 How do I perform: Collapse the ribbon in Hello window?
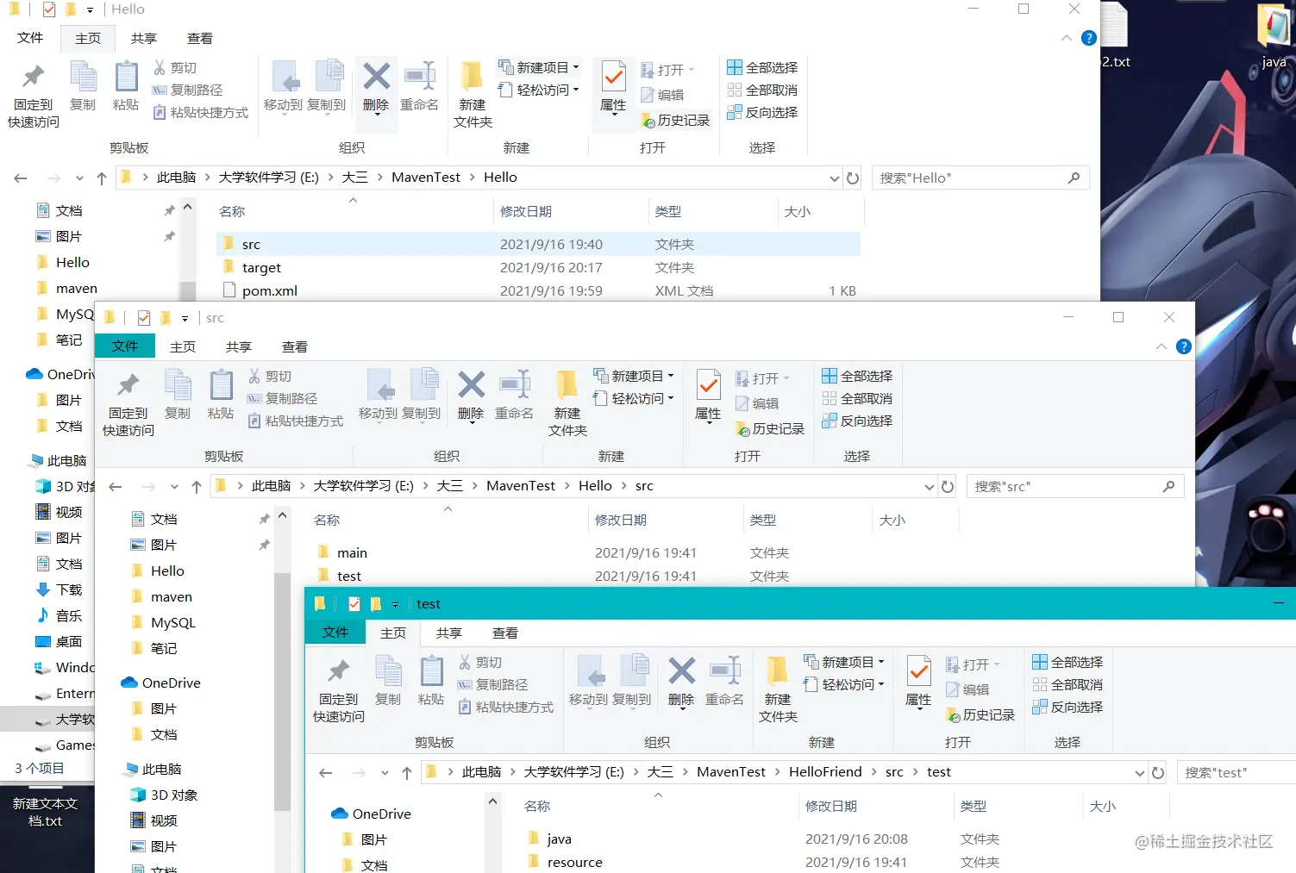point(1067,38)
